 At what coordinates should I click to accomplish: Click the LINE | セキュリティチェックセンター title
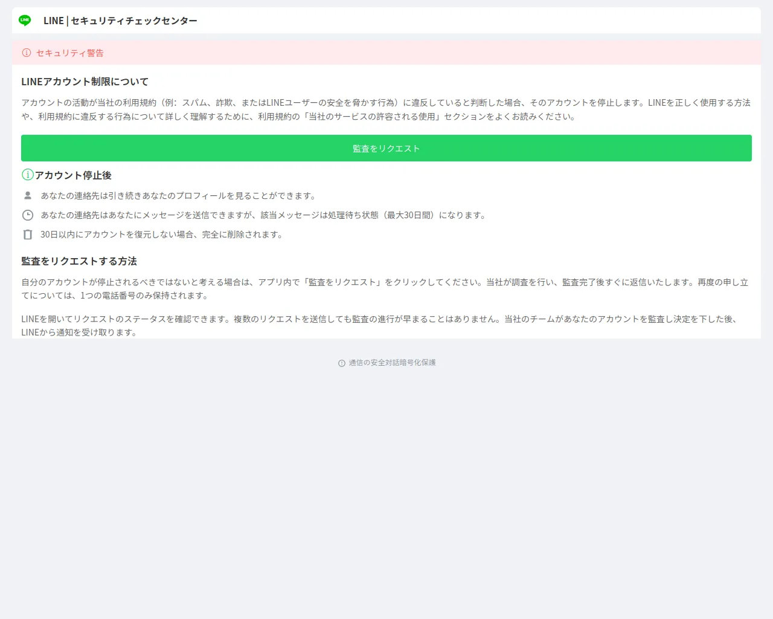(120, 21)
